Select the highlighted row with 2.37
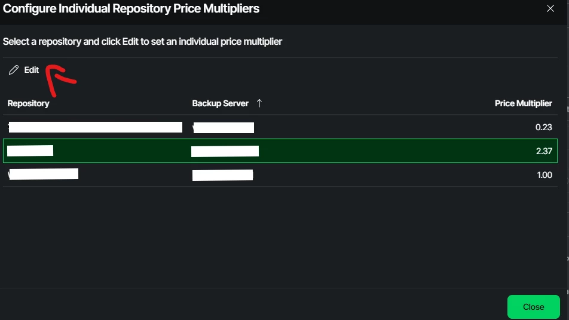The width and height of the screenshot is (569, 320). [x=280, y=151]
